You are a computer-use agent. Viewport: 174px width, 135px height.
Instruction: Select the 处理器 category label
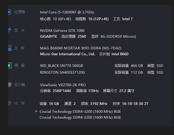click(20, 12)
